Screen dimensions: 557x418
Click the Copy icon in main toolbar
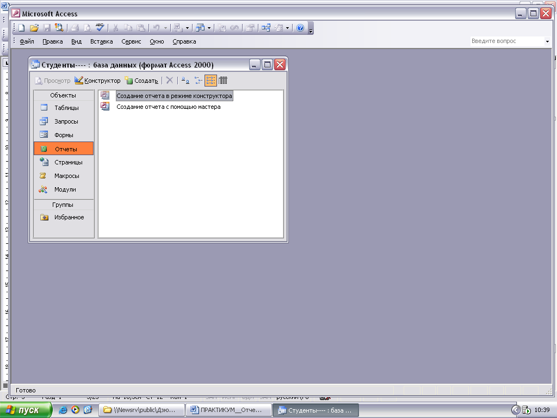point(128,28)
